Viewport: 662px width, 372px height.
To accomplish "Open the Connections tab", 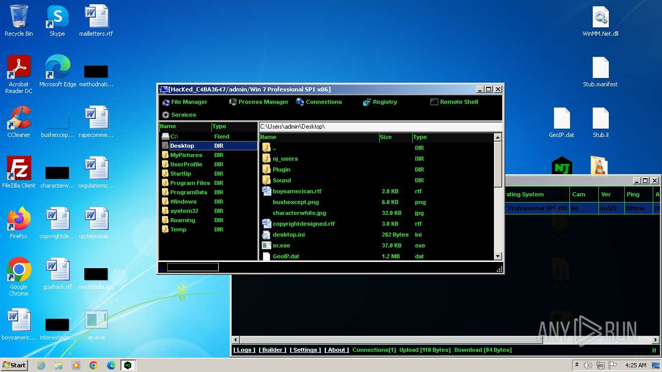I will 319,102.
